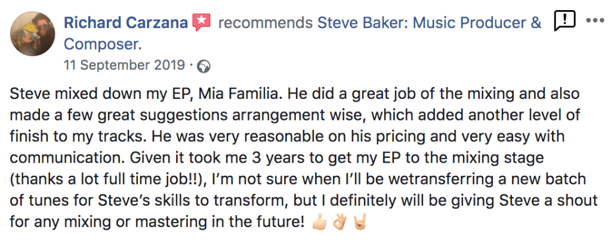Screen dimensions: 611x245
Task: Click the "full time job!!" text
Action: coord(126,181)
